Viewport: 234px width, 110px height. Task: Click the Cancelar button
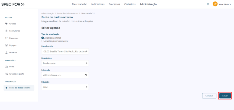[x=209, y=96]
